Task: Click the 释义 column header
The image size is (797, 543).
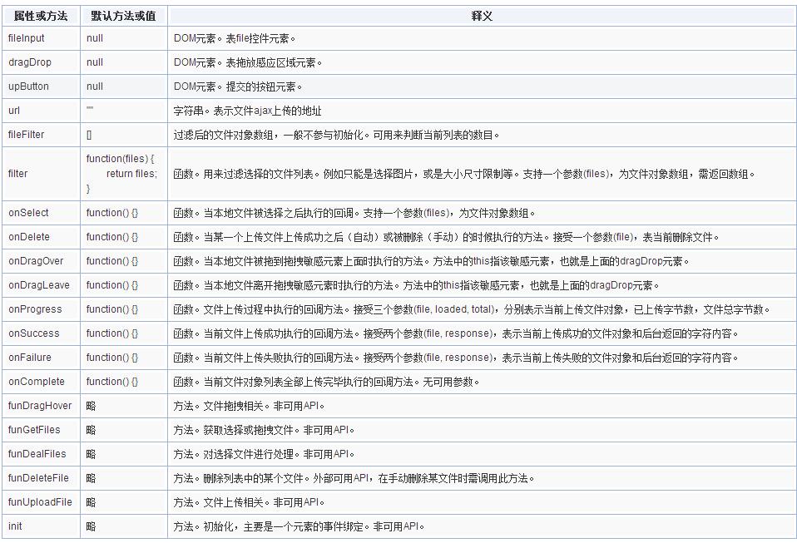Action: pyautogui.click(x=482, y=16)
